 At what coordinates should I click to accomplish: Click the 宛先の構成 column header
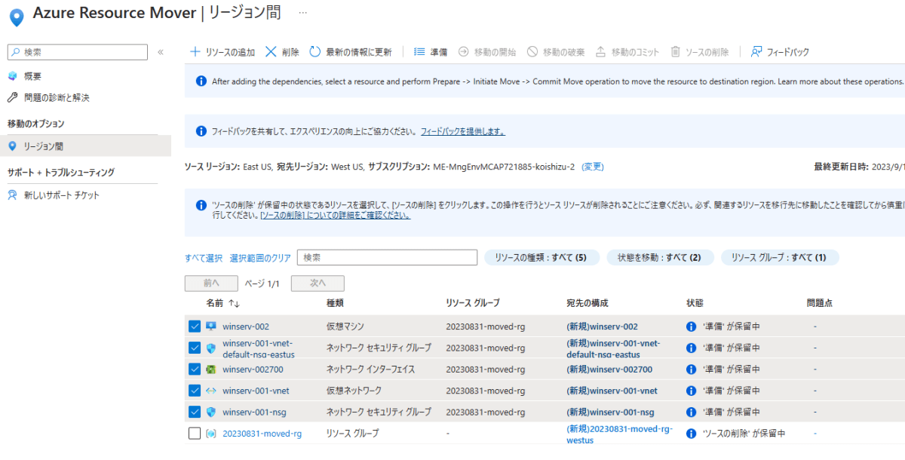tap(587, 303)
